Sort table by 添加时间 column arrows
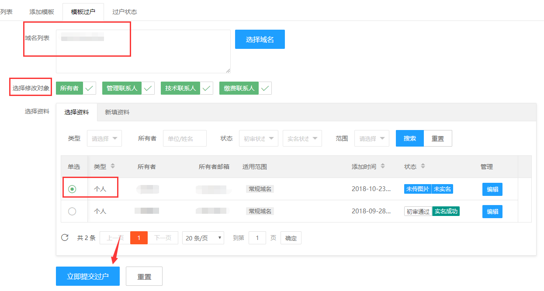 coord(383,166)
